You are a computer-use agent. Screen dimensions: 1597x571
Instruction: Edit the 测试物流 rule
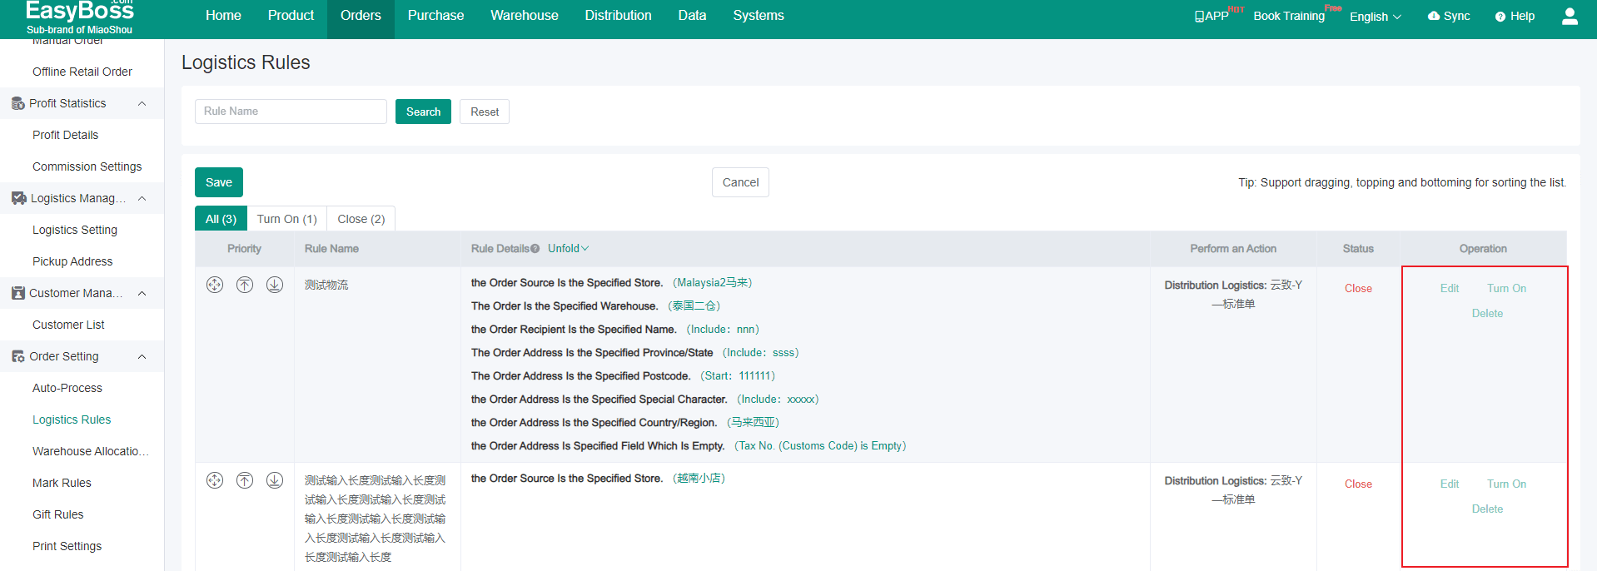pos(1450,288)
